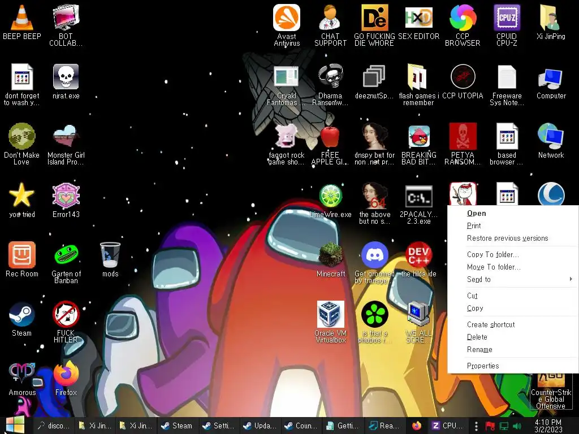This screenshot has height=434, width=579.
Task: Select the Rec Room desktop icon
Action: 22,255
